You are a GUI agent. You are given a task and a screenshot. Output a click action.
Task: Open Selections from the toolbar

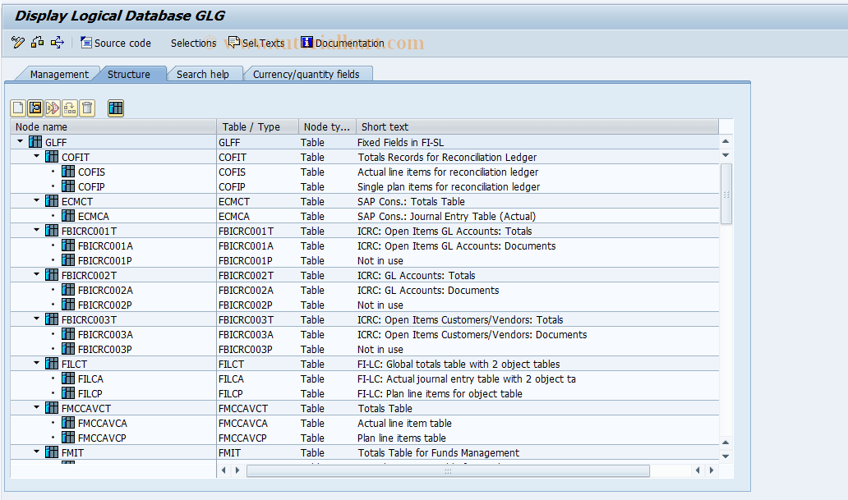[x=194, y=43]
